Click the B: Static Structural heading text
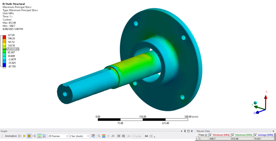This screenshot has width=276, height=141. click(x=14, y=4)
